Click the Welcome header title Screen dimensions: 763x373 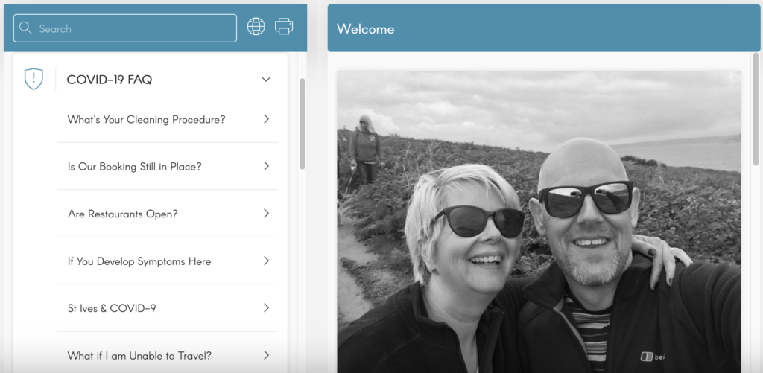tap(365, 29)
